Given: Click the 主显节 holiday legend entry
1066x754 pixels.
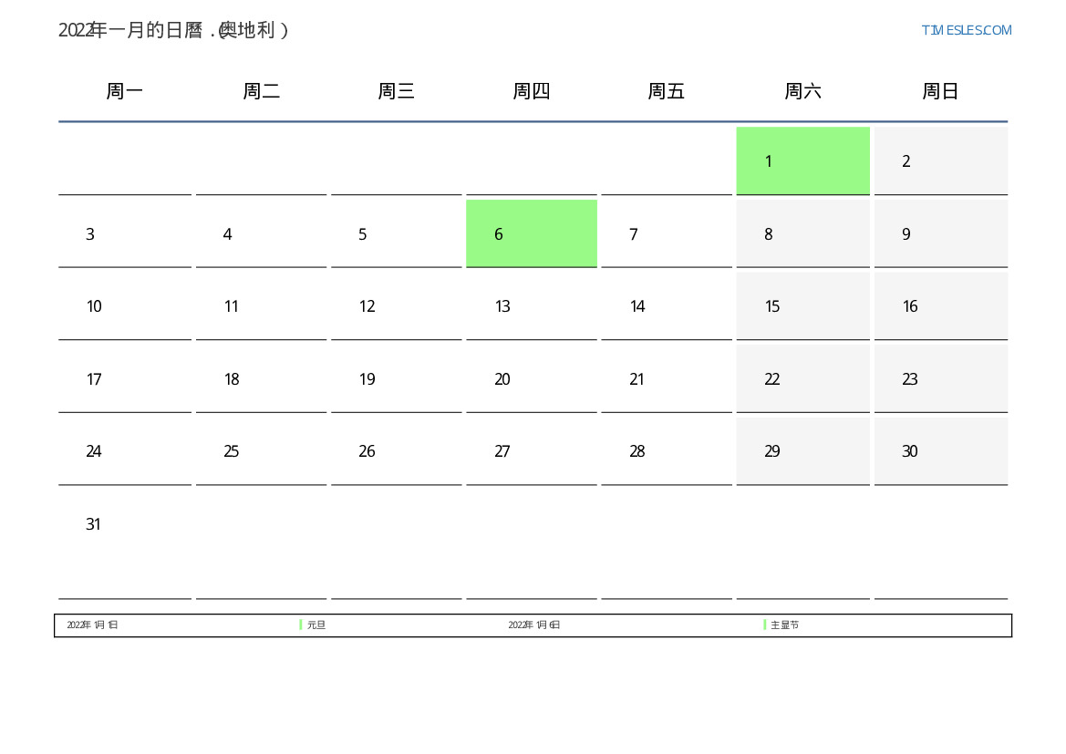Looking at the screenshot, I should click(x=784, y=625).
